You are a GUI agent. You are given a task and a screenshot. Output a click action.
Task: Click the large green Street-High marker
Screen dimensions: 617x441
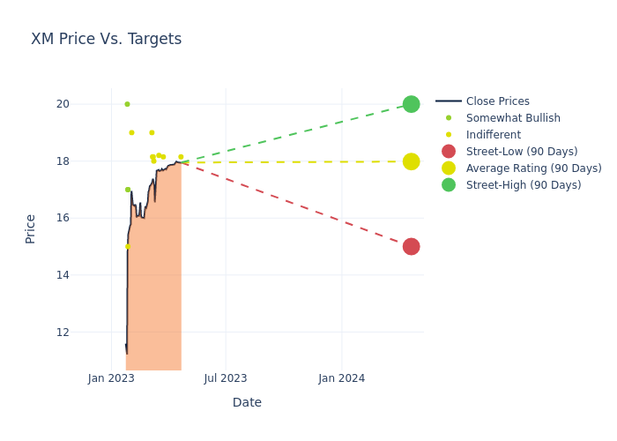click(x=411, y=104)
